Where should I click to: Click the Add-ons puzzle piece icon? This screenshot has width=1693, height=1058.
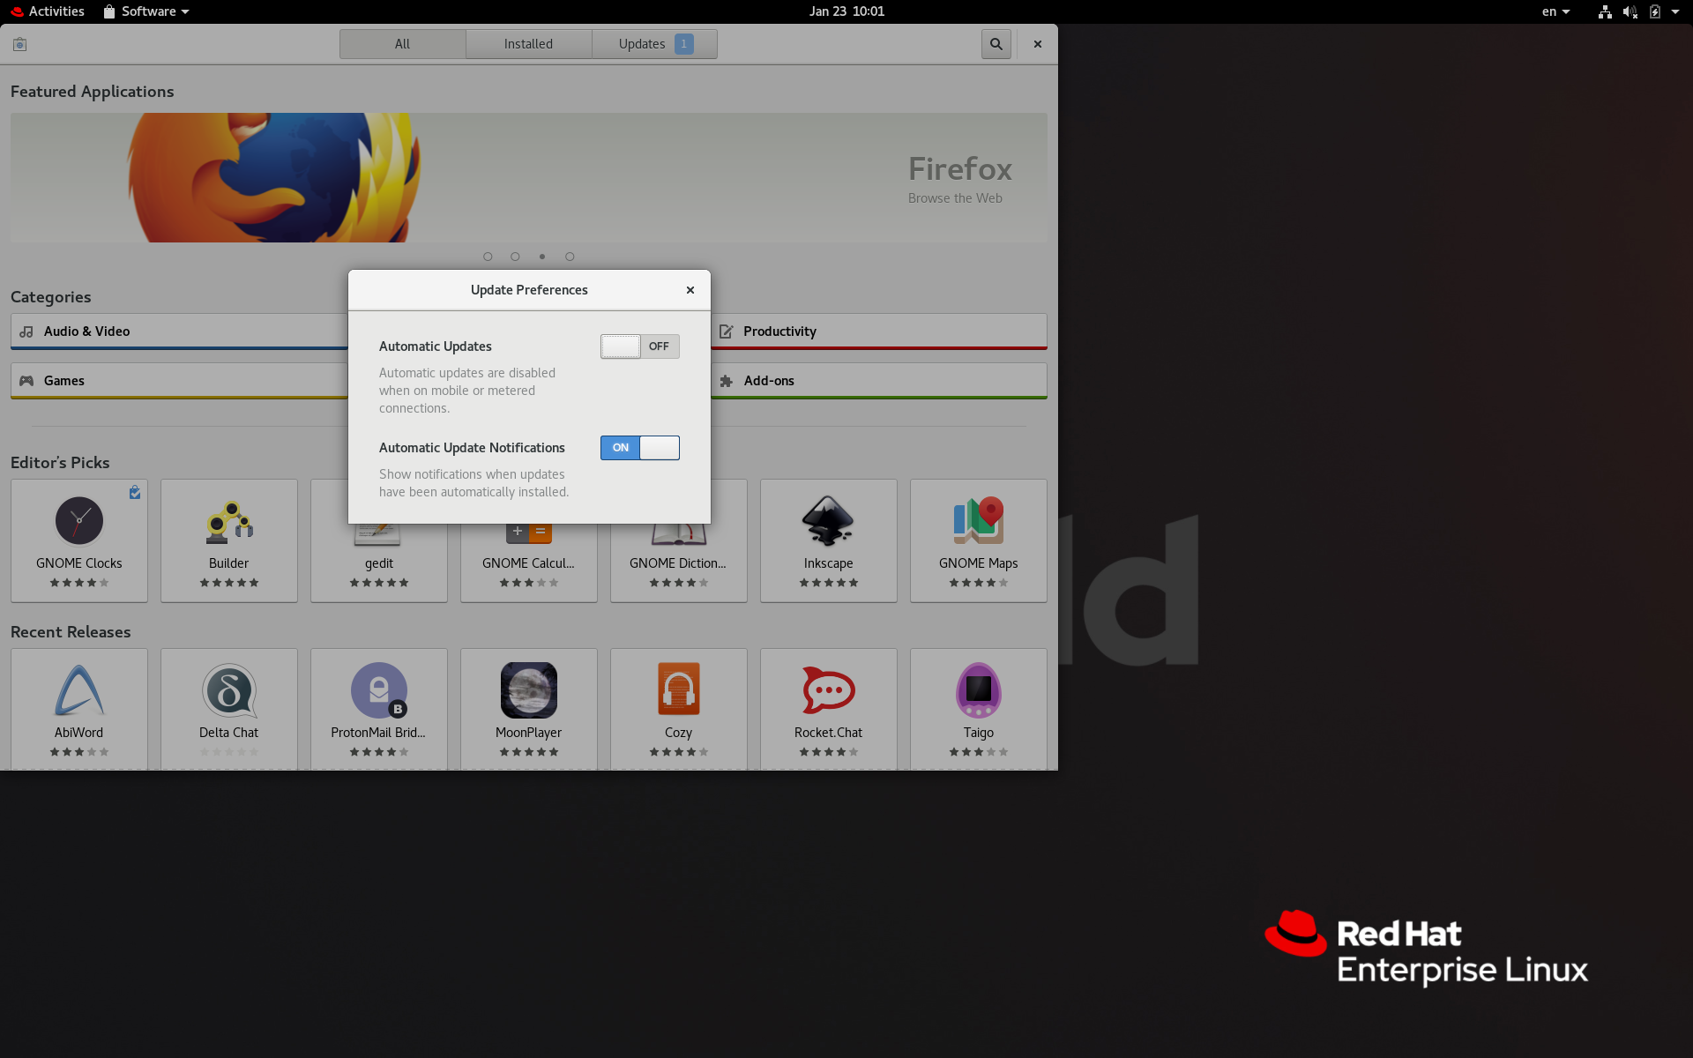tap(727, 381)
